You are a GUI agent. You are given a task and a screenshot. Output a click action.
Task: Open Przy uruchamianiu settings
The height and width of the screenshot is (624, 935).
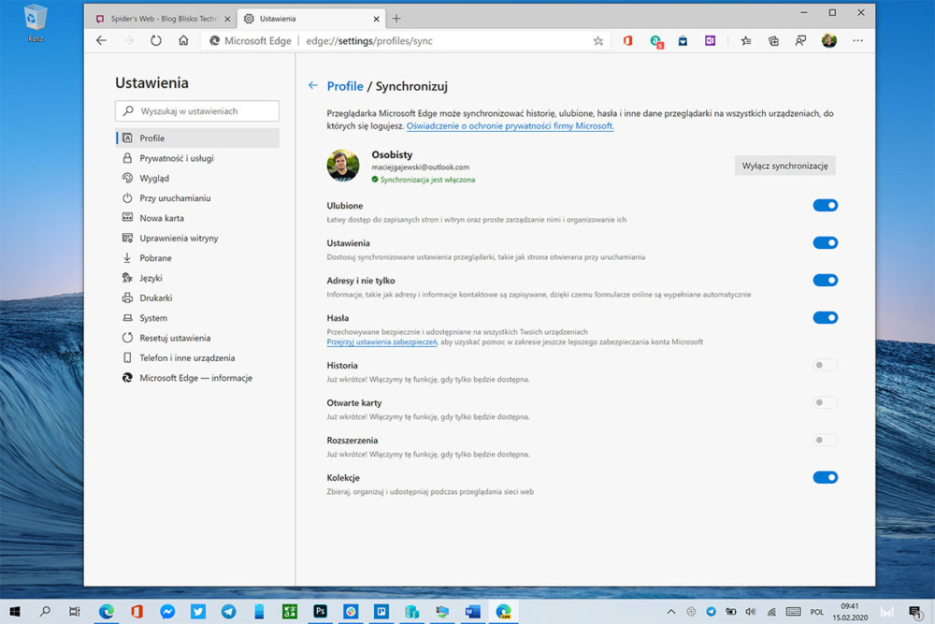pos(197,198)
